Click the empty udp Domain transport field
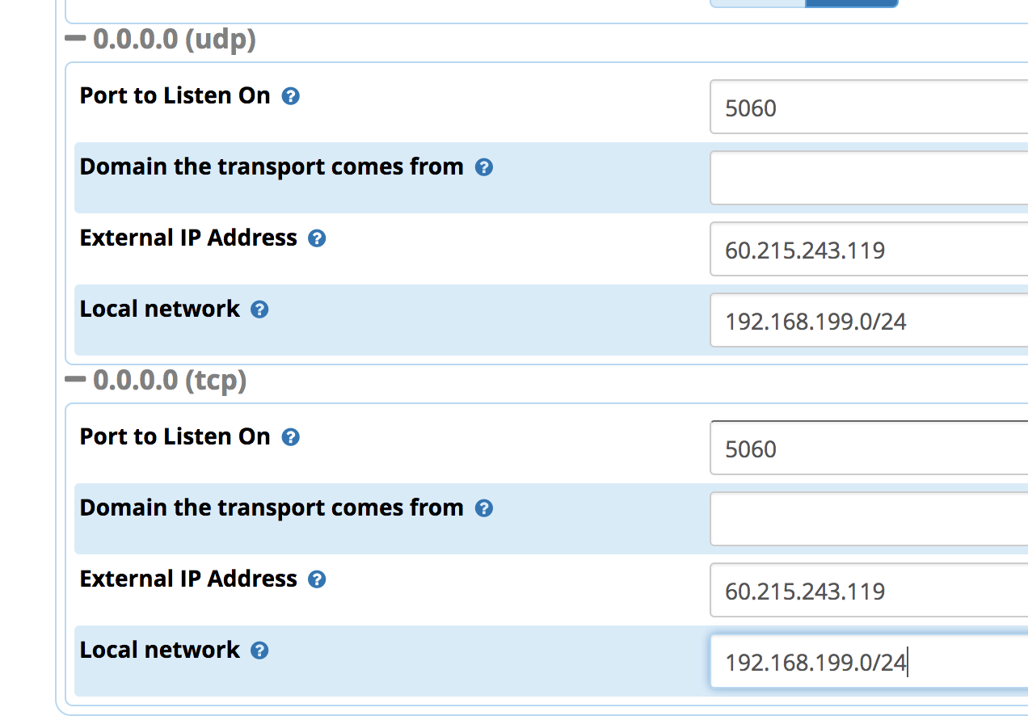The image size is (1028, 716). click(x=869, y=178)
